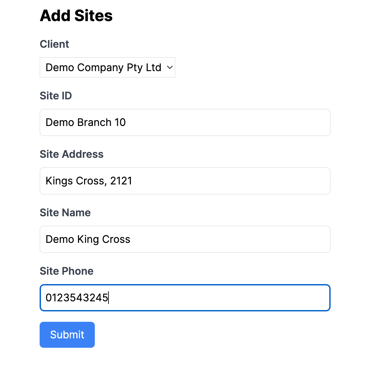Click the Site Name field label

pos(65,213)
